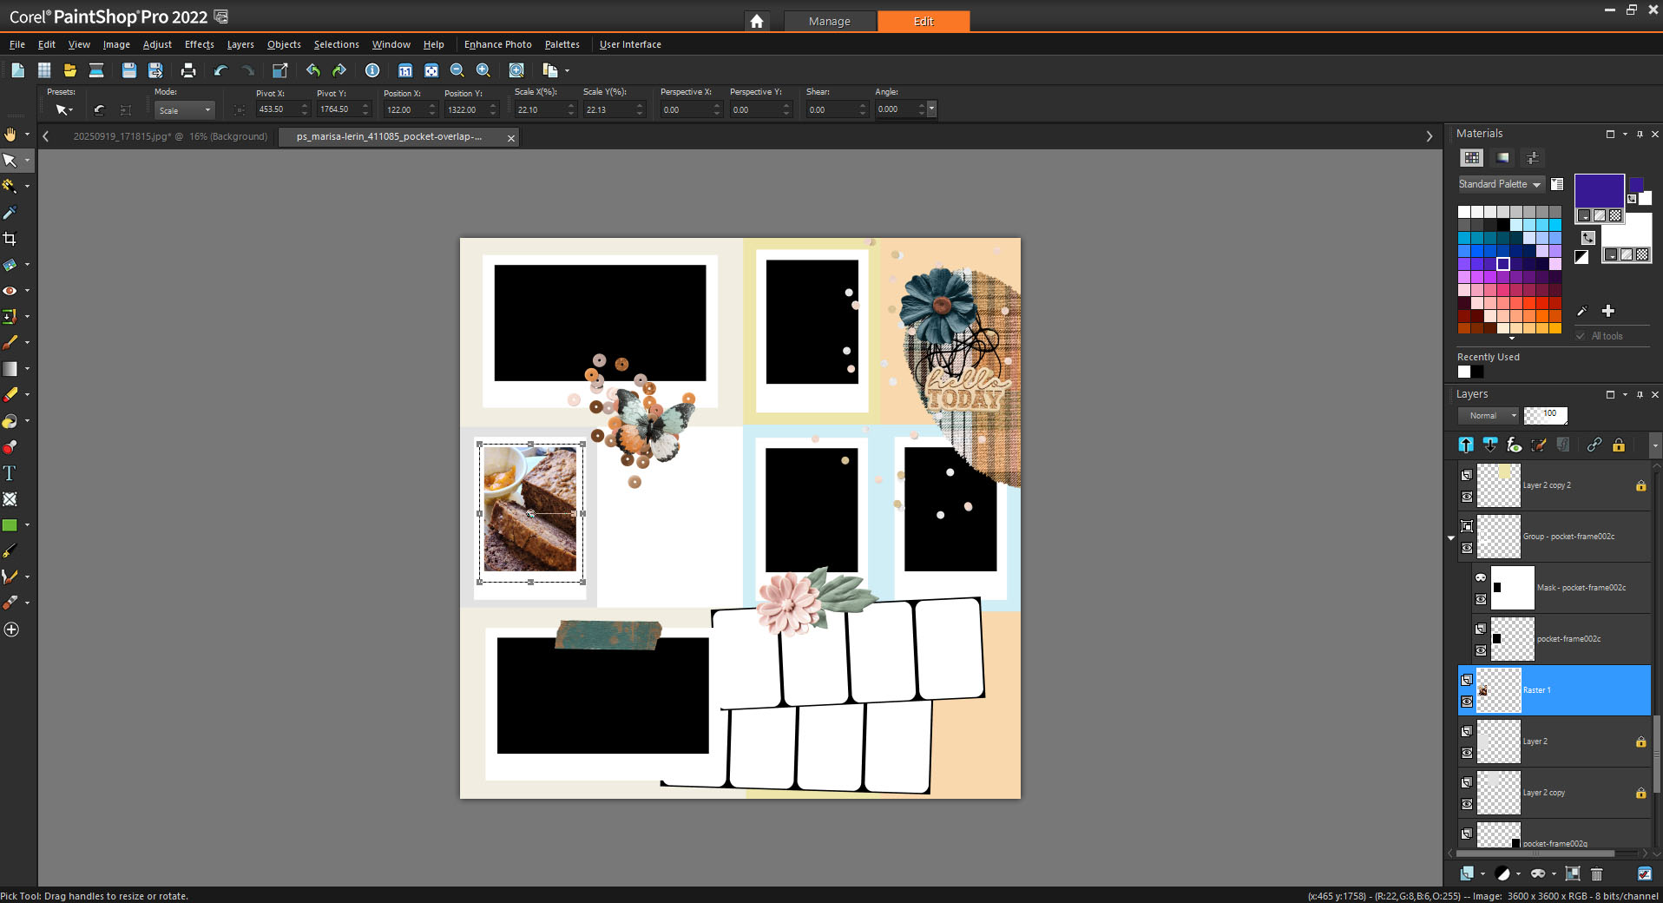Select the Pan hand tool
The width and height of the screenshot is (1663, 903).
[x=10, y=135]
